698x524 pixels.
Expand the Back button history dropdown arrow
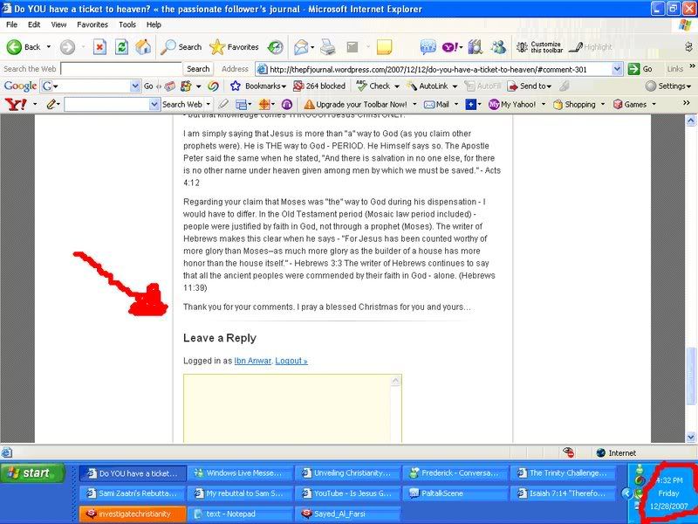[49, 47]
